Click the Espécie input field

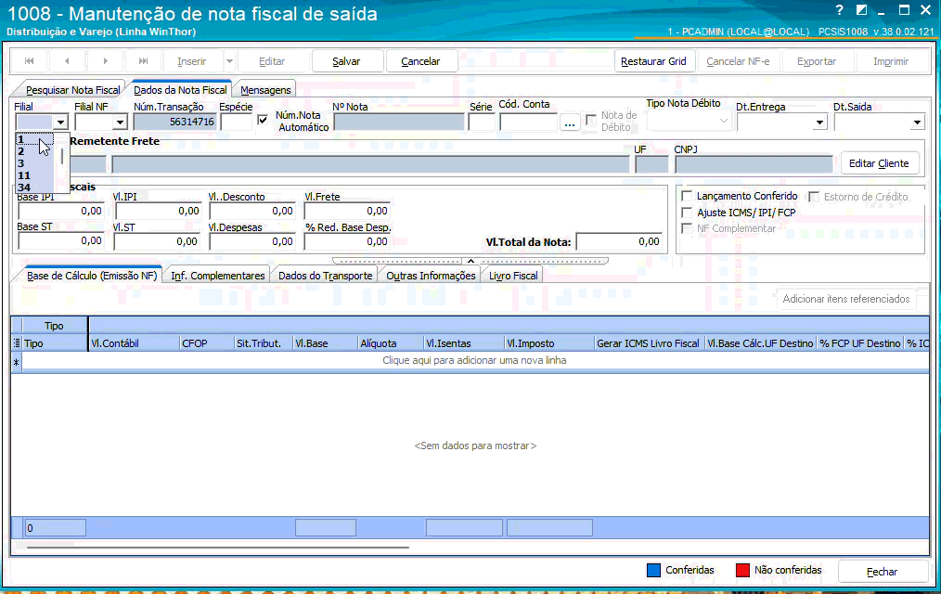[236, 122]
